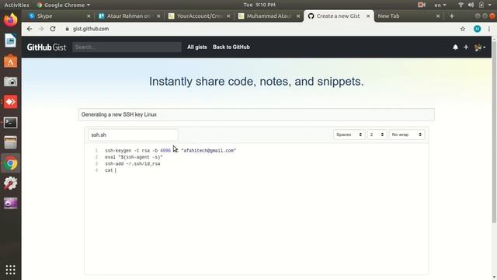This screenshot has height=280, width=497.
Task: Select the Chrome icon in the dock
Action: click(x=10, y=163)
